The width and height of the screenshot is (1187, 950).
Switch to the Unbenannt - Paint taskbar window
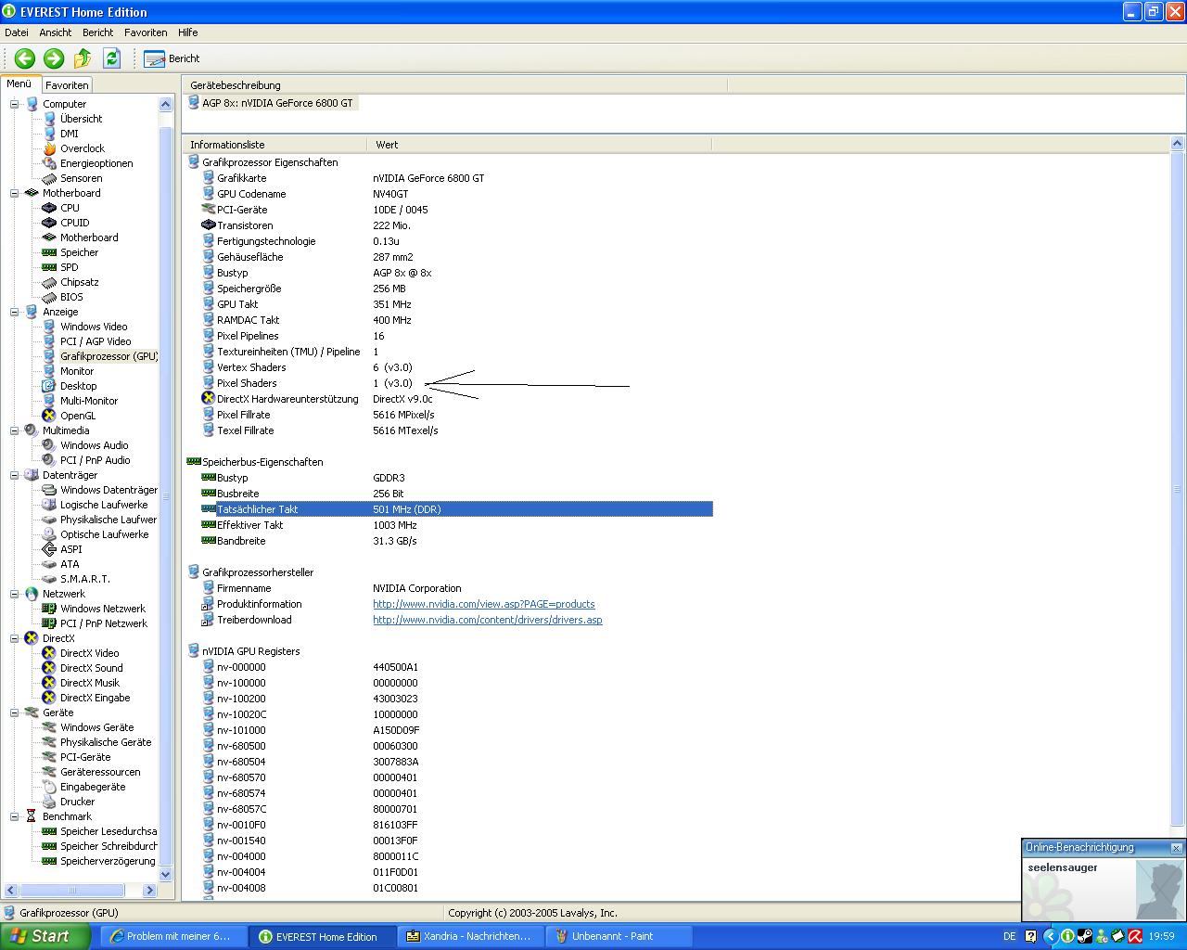[619, 936]
